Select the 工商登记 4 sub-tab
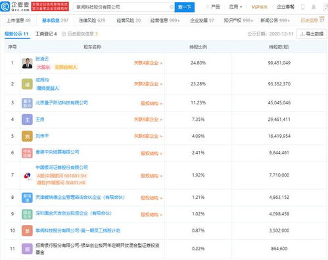Screen dimensions: 328x260 46,34
